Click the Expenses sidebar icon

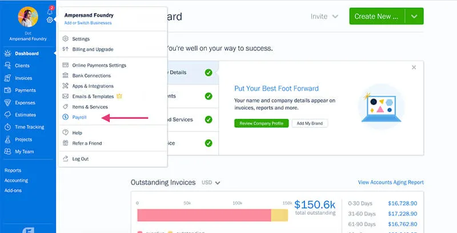(7, 102)
